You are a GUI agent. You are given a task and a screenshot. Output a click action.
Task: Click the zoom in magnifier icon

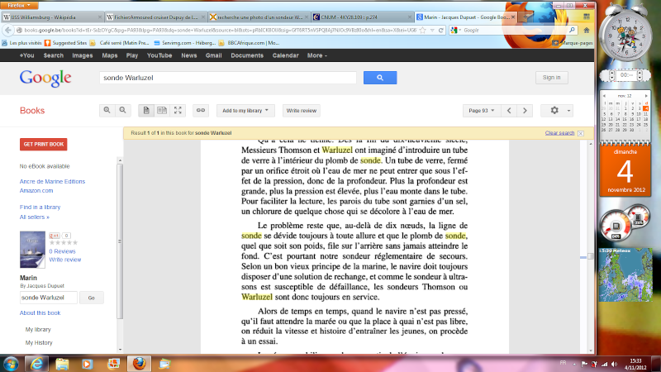pyautogui.click(x=107, y=111)
